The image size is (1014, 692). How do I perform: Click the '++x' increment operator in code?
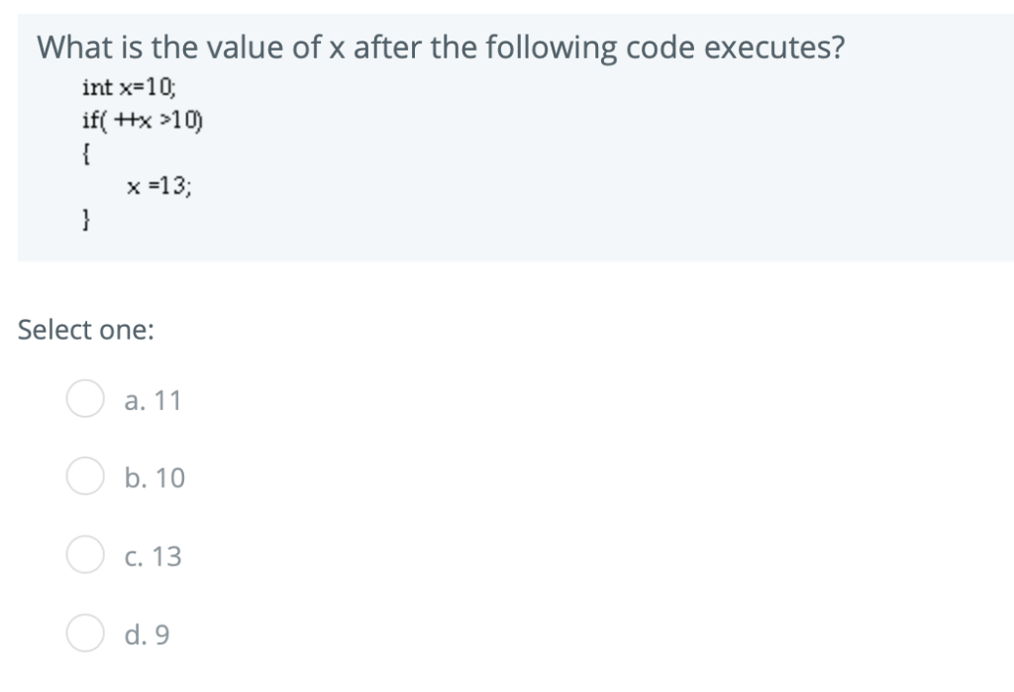tap(134, 121)
